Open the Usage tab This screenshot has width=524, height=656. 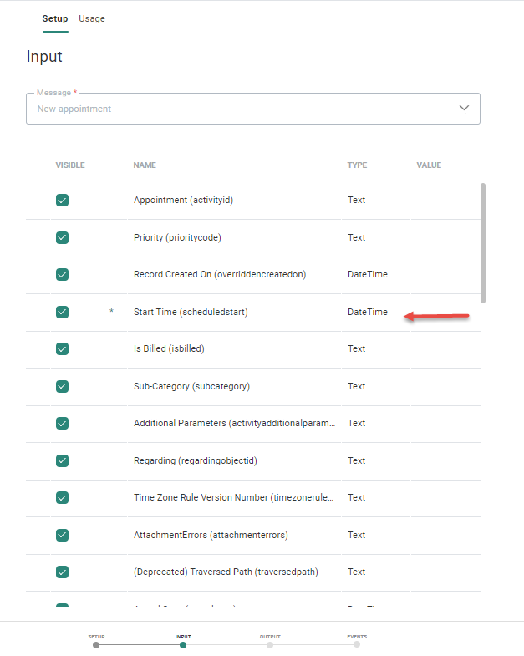tap(92, 18)
